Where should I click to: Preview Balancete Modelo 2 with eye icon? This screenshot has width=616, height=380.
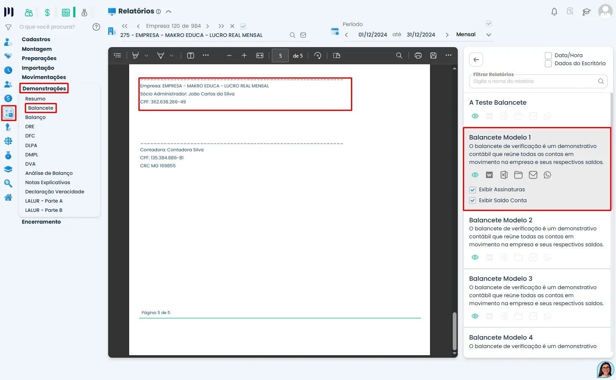coord(475,257)
